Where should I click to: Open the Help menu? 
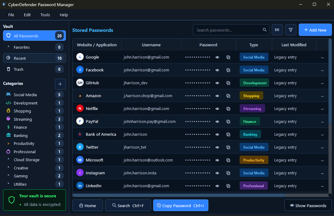click(x=64, y=15)
